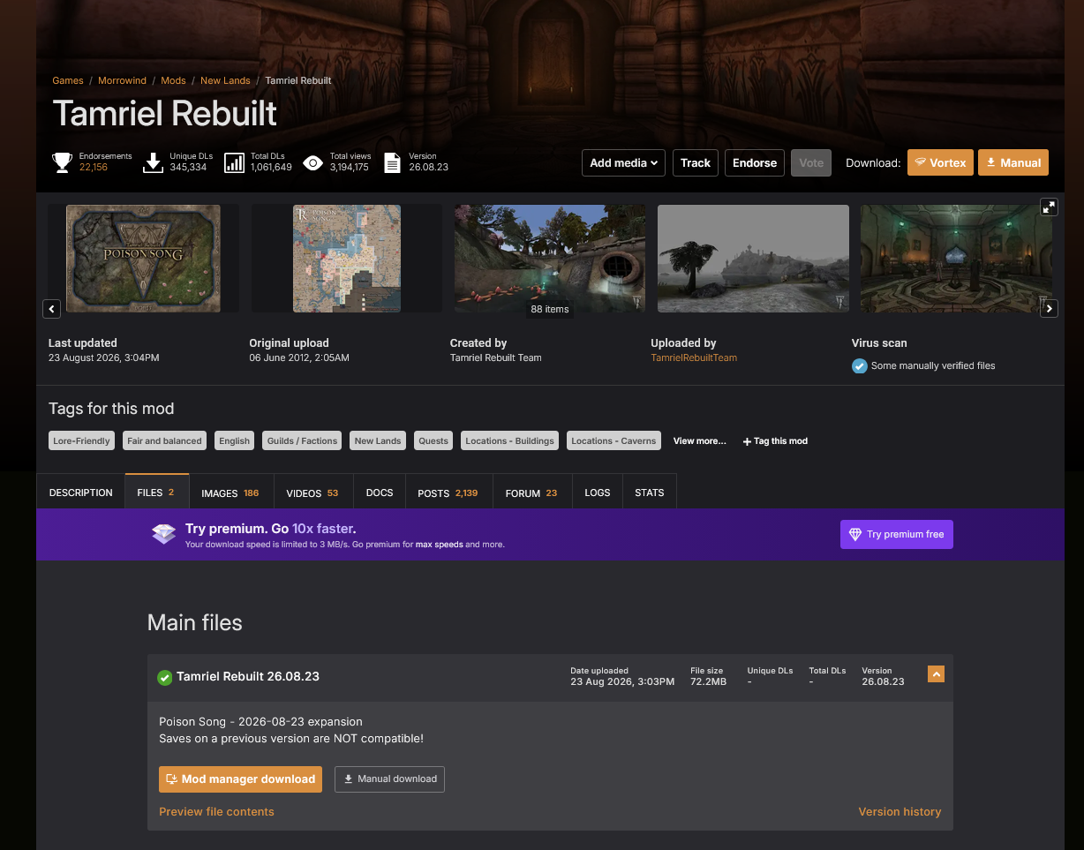Switch to the Docs tab
The width and height of the screenshot is (1084, 850).
click(380, 493)
